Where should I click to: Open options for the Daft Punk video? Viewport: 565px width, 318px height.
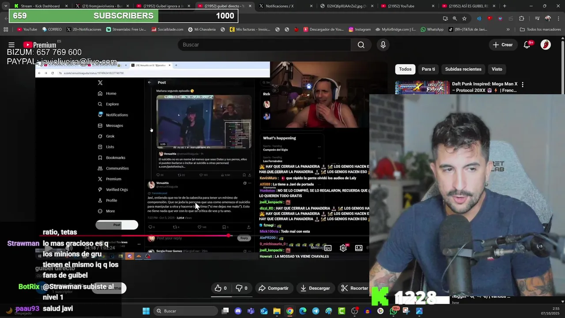pyautogui.click(x=523, y=84)
